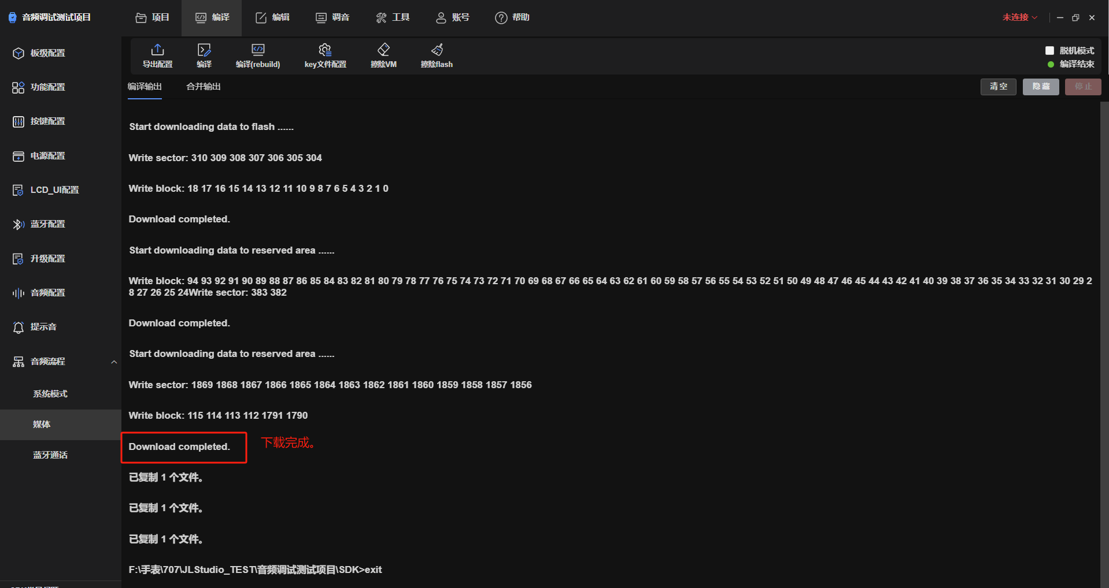Open key文件配置 tool
The image size is (1109, 588).
pos(325,55)
